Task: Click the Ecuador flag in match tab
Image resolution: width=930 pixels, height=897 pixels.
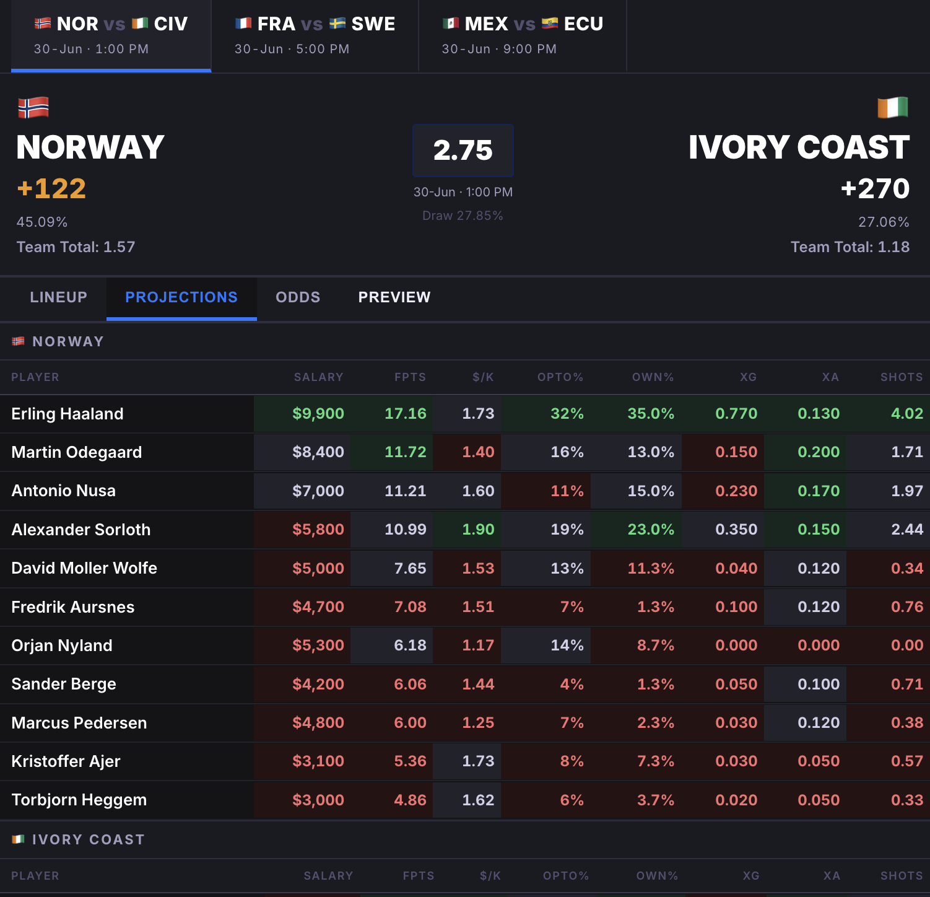Action: pyautogui.click(x=550, y=24)
